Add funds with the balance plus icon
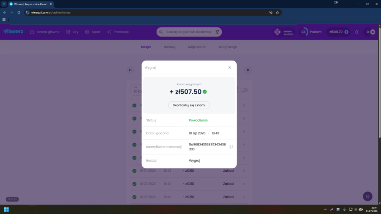The width and height of the screenshot is (381, 214). pyautogui.click(x=346, y=32)
